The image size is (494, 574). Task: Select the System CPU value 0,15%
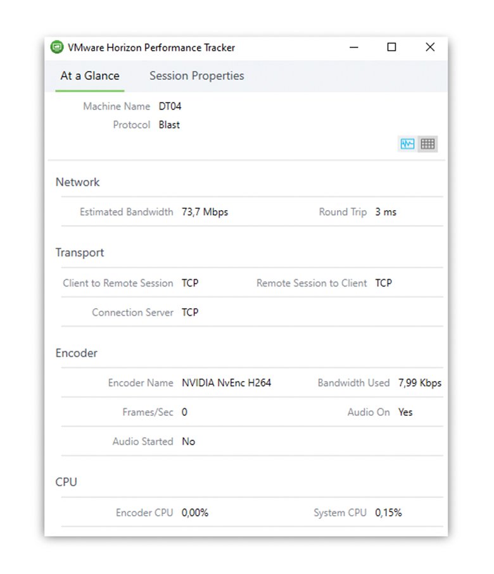[x=388, y=513]
